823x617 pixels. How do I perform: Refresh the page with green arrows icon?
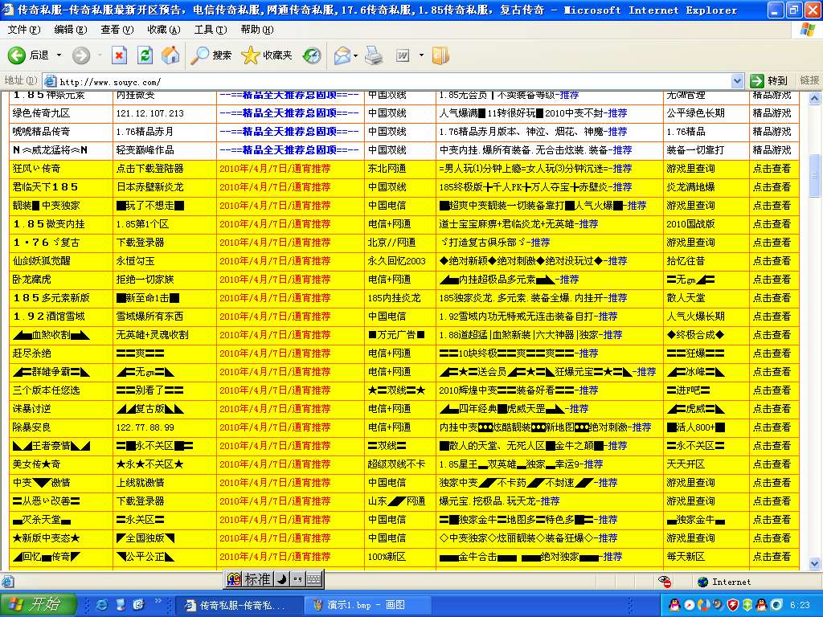pos(145,55)
